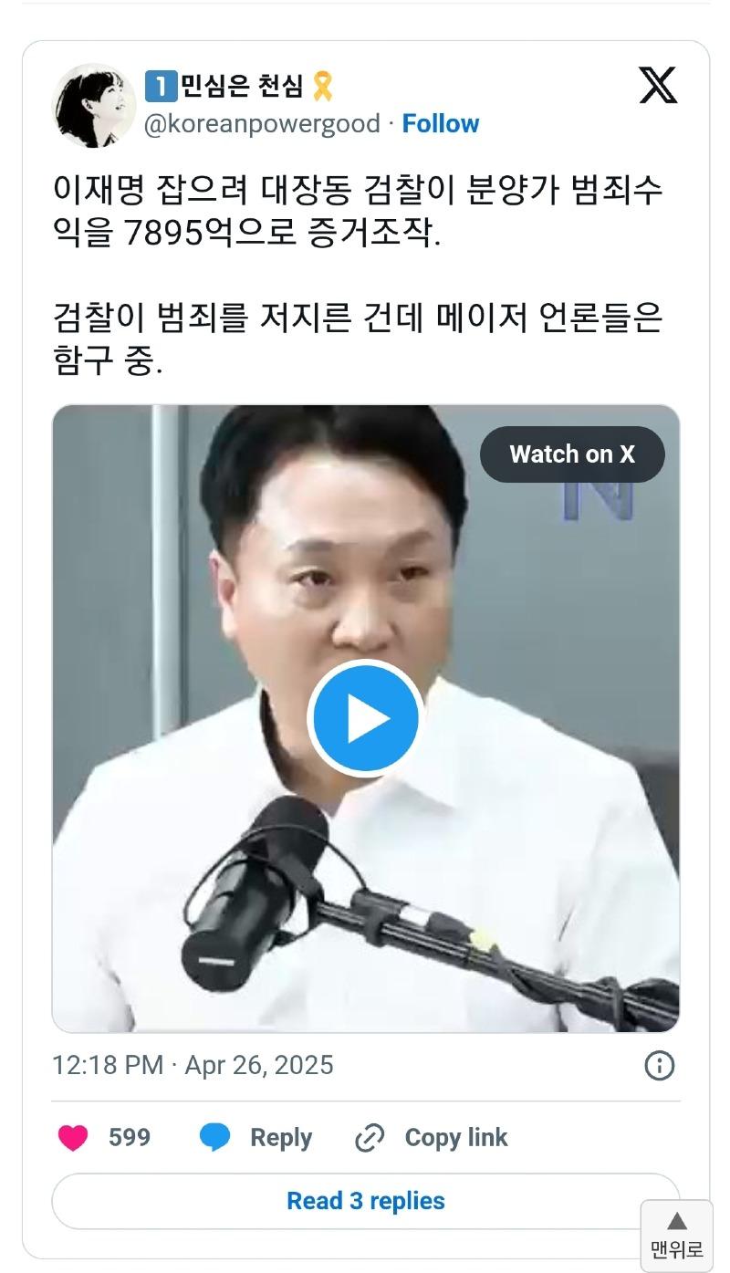Viewport: 730px width, 1273px height.
Task: Open Read 3 replies
Action: 366,1201
